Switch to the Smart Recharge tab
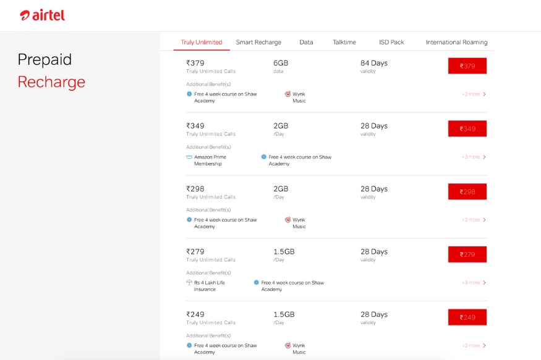This screenshot has height=360, width=541. pos(258,43)
